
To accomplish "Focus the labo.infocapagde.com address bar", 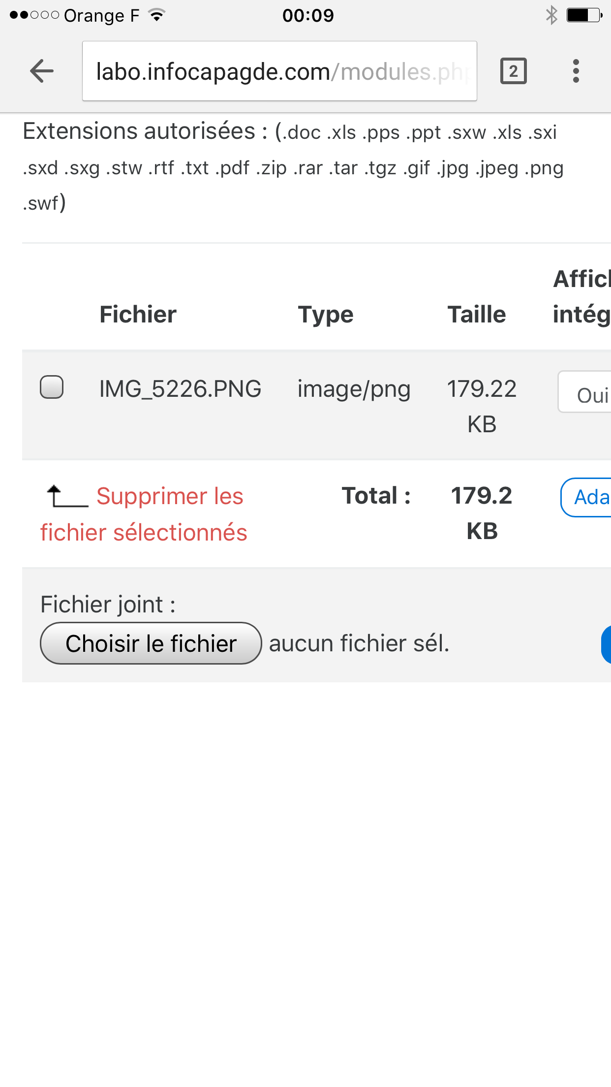I will tap(279, 71).
